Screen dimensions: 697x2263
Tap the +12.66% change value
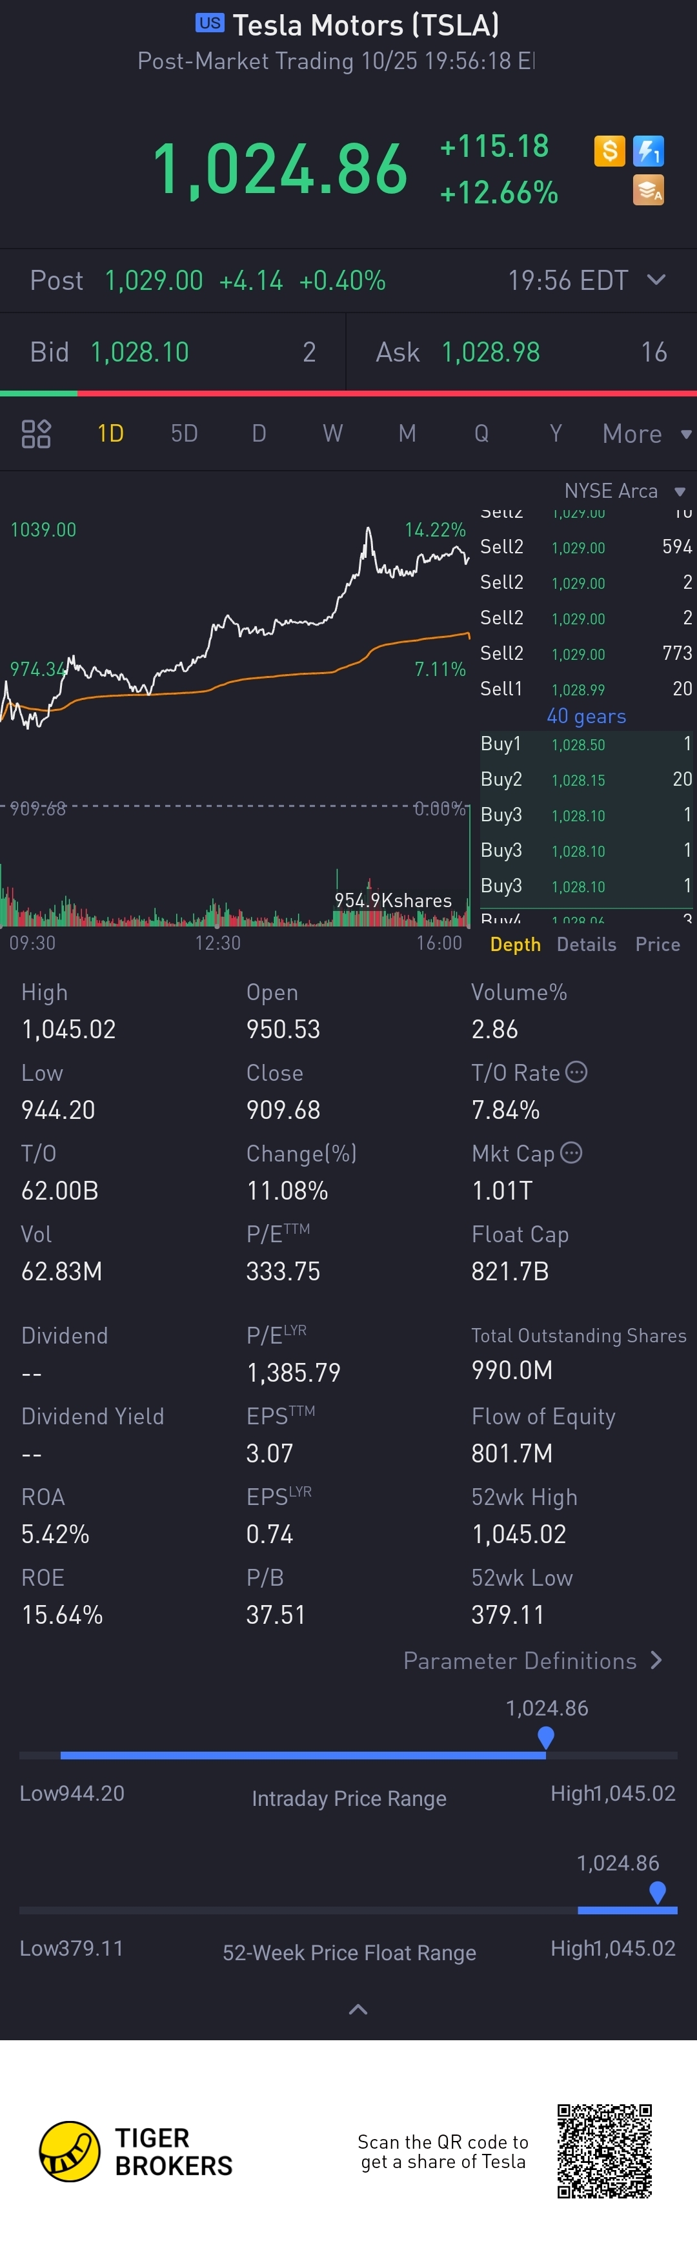pyautogui.click(x=499, y=192)
